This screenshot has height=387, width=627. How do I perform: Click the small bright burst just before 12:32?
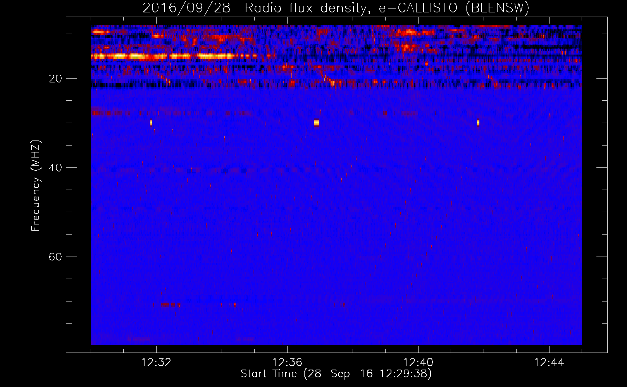coord(151,123)
